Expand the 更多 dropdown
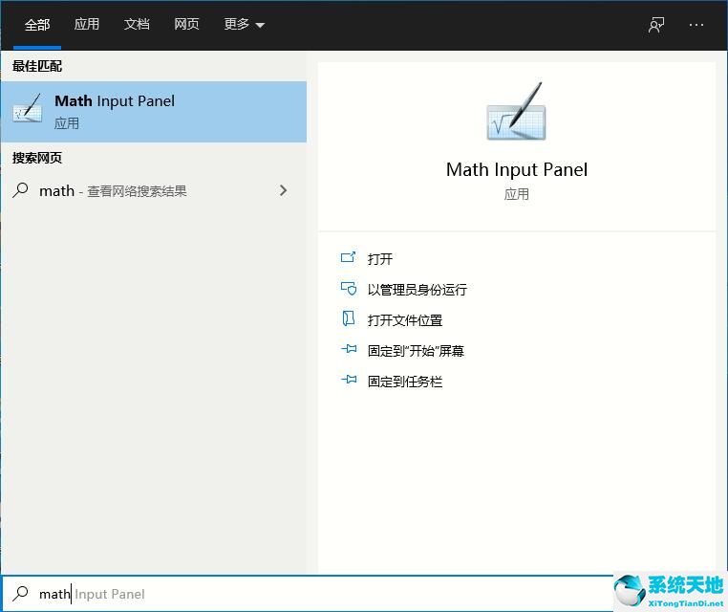The image size is (728, 612). point(245,24)
